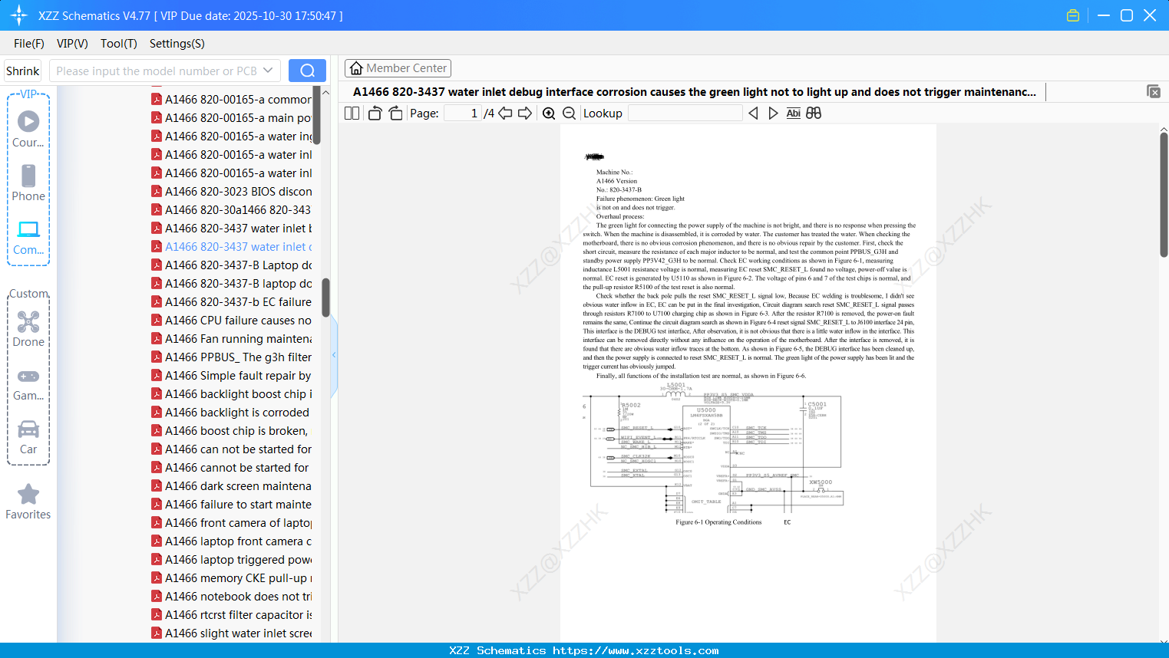Screen dimensions: 1169x658
Task: Open 'A1466 dark screen maintena' file
Action: coord(231,486)
